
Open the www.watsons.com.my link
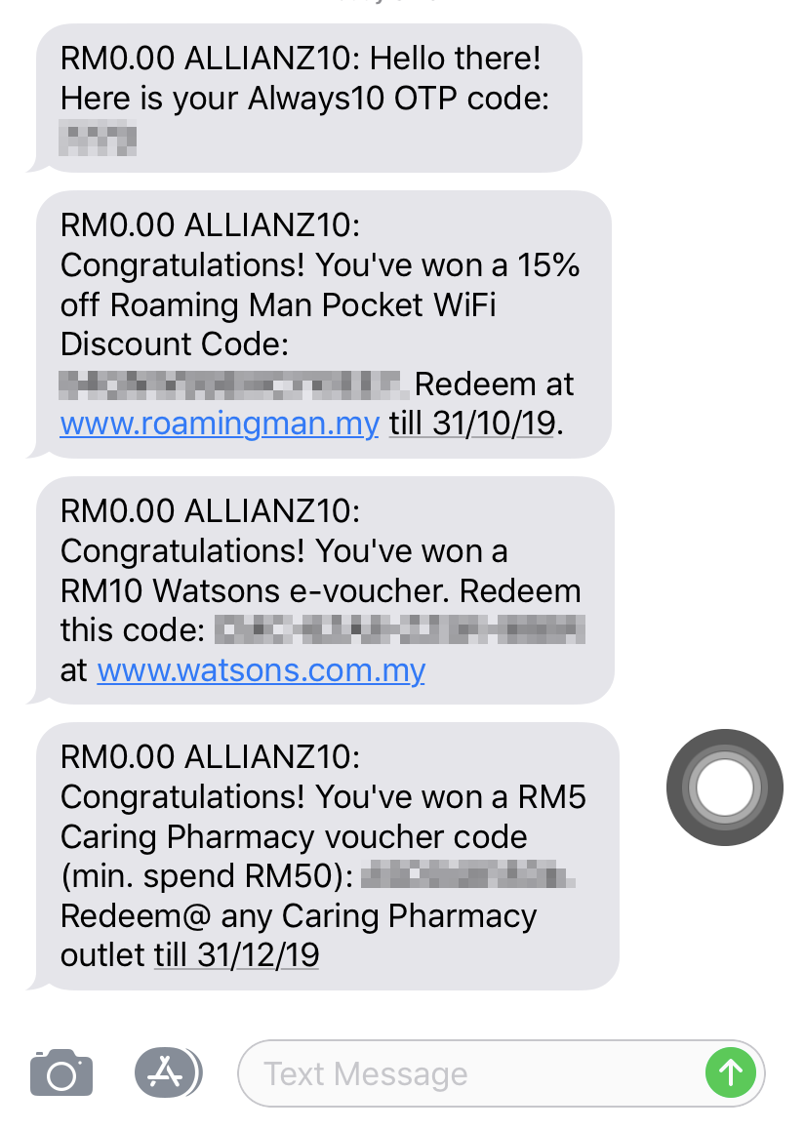pyautogui.click(x=262, y=670)
